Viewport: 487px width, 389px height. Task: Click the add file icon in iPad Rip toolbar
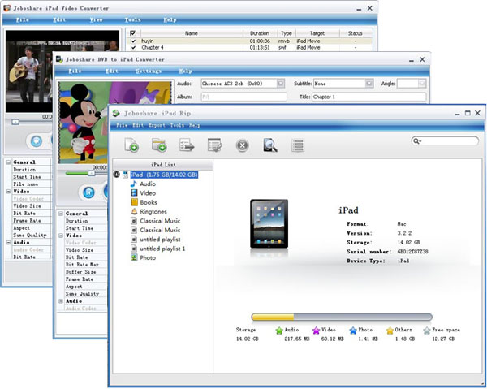coord(131,145)
